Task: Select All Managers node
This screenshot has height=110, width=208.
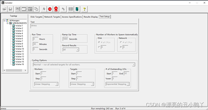Action: point(14,21)
